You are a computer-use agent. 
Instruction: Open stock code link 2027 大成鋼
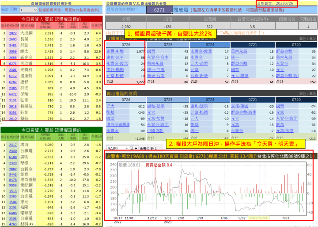[x=13, y=33]
